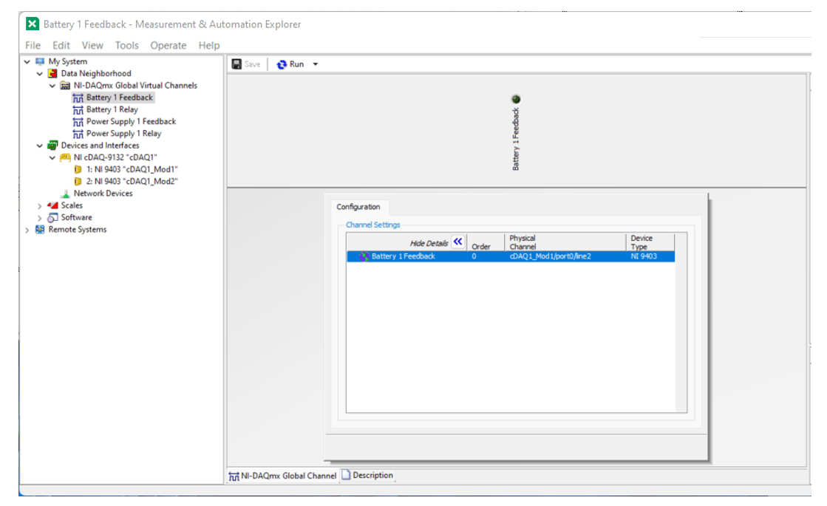Click the Battery 1 Feedback LED indicator
The width and height of the screenshot is (827, 506).
pos(516,99)
